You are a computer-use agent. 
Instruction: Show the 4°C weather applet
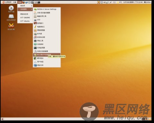[120, 2]
